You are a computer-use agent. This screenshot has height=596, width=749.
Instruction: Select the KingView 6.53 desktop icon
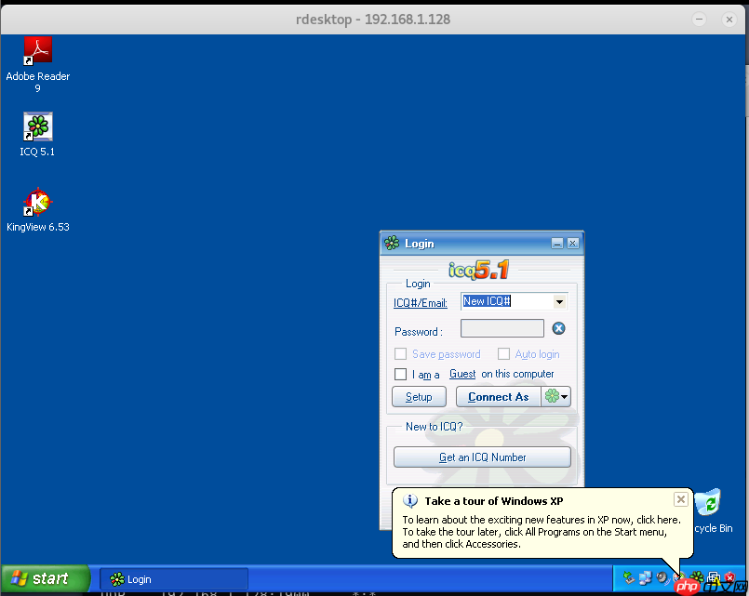[x=37, y=202]
